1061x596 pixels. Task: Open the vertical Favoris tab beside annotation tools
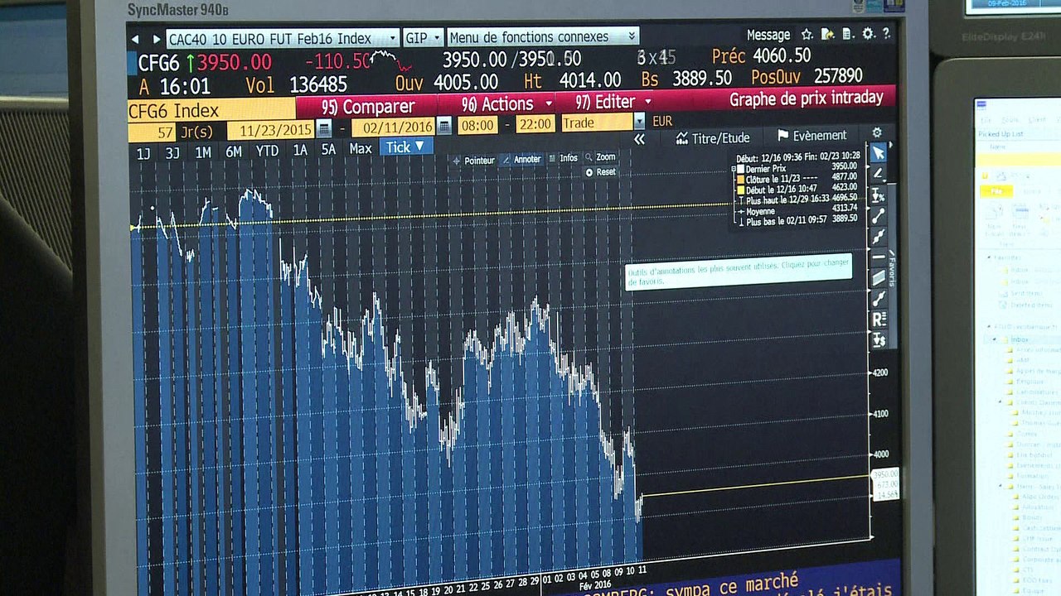point(892,268)
